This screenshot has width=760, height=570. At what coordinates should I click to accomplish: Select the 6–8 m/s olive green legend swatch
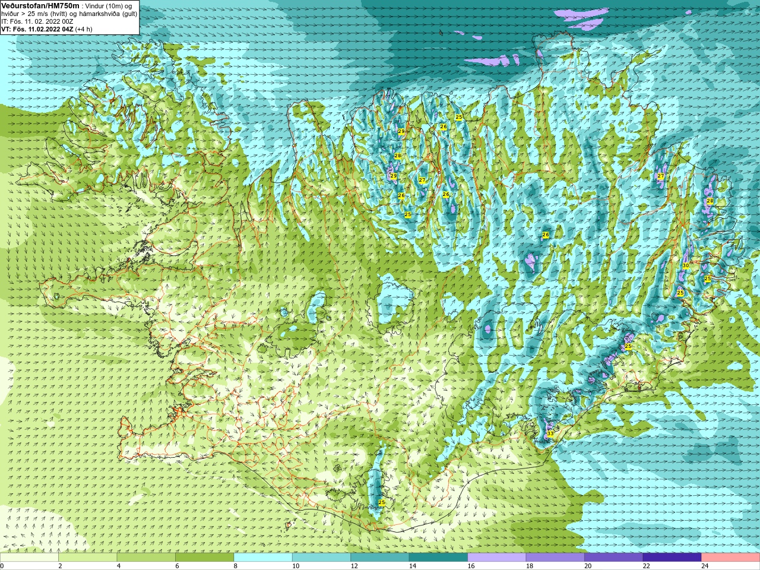pos(205,557)
